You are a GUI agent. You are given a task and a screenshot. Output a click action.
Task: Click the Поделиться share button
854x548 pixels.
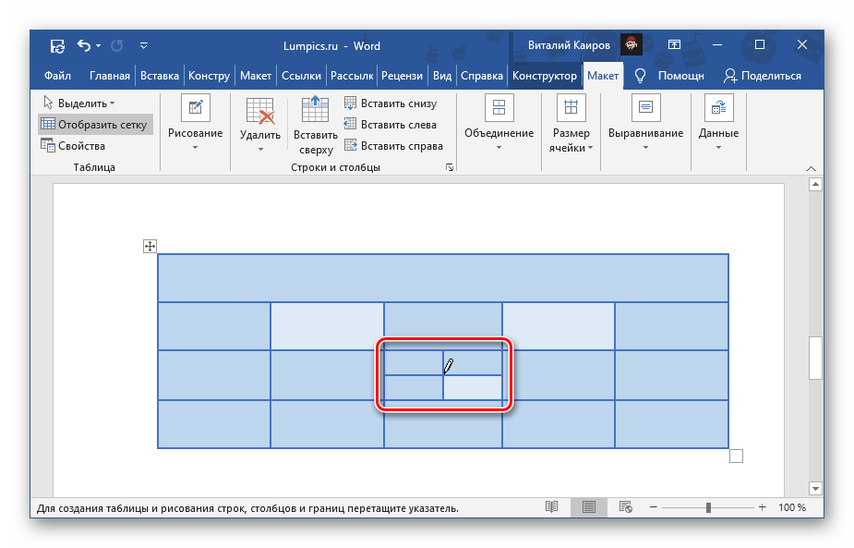[763, 76]
